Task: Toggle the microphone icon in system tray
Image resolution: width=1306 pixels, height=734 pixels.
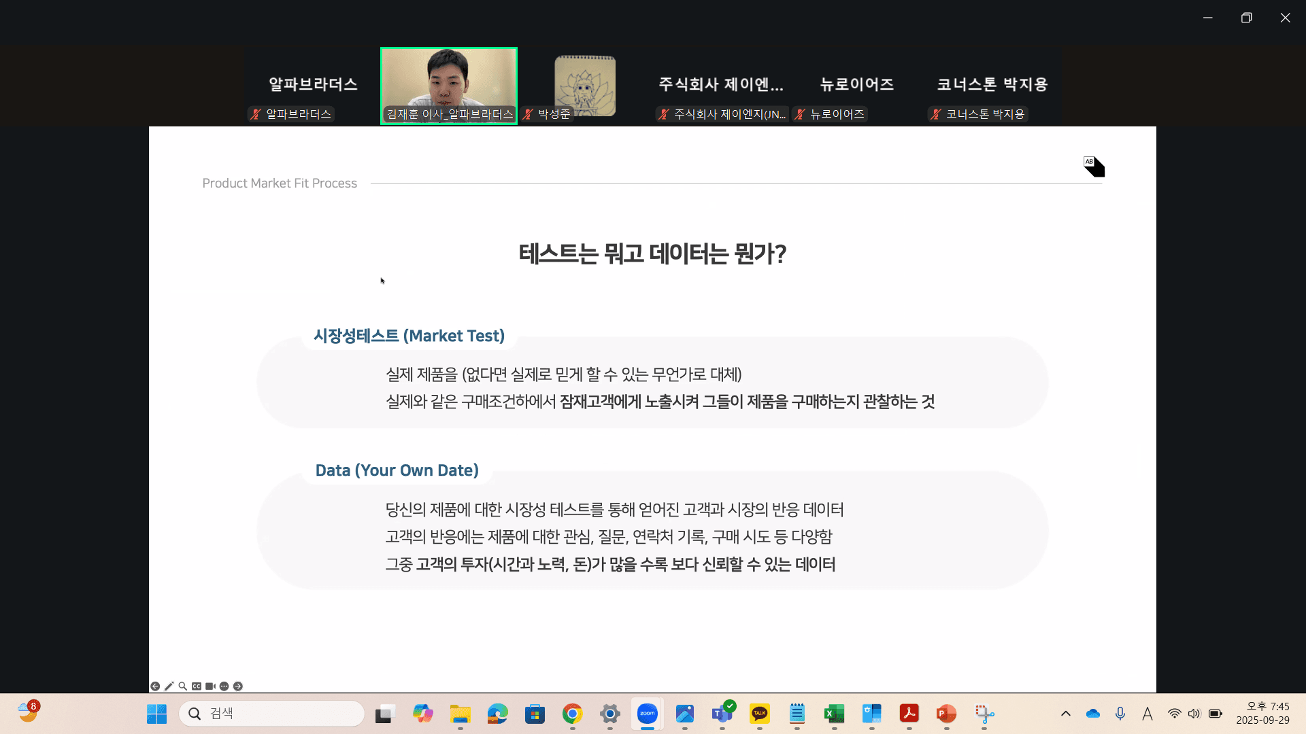Action: click(1120, 714)
